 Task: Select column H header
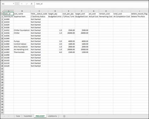tap(106, 11)
